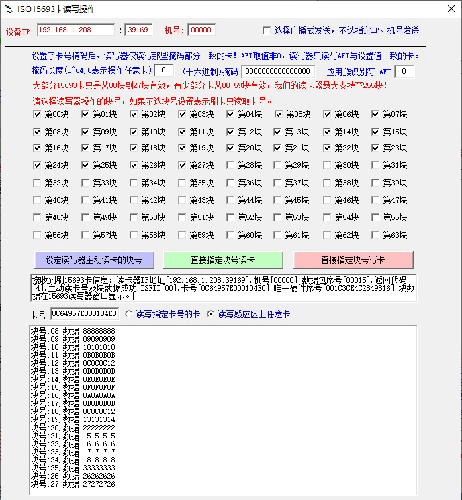Viewport: 462px width, 500px height.
Task: Edit the mask length field
Action: tap(164, 71)
